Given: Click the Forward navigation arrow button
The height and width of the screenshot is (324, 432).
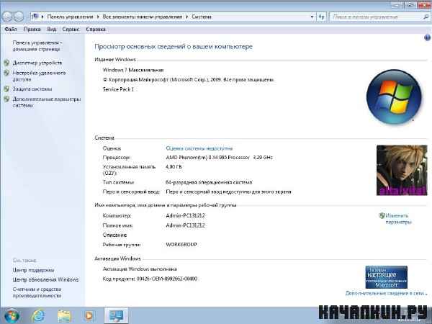Looking at the screenshot, I should pos(19,17).
